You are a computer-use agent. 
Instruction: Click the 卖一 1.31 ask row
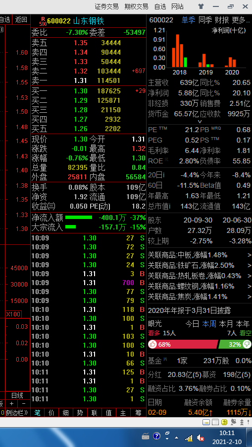pyautogui.click(x=88, y=80)
